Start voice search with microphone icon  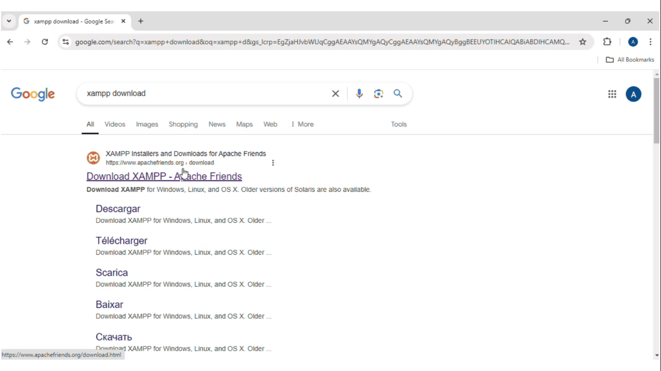click(359, 94)
